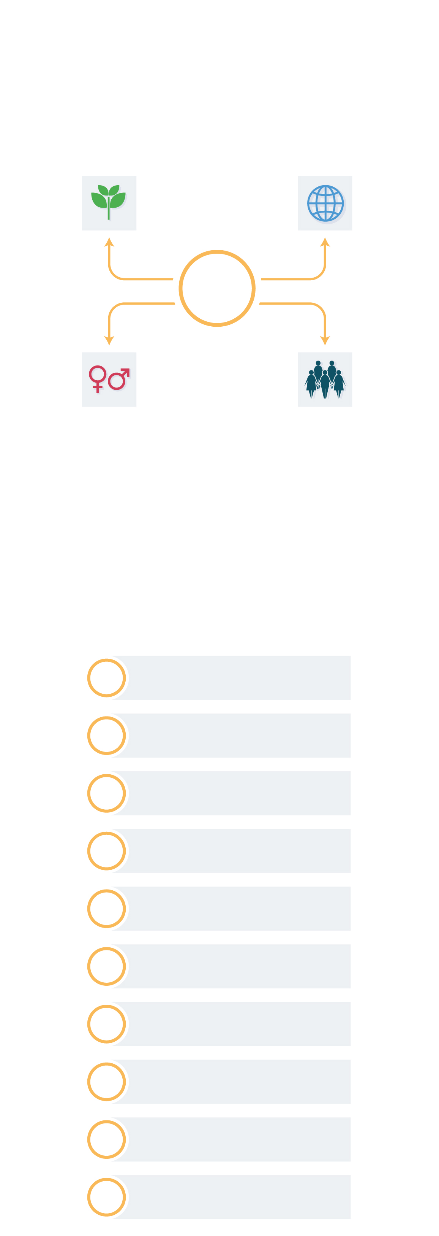Select the last list item's orange circle
Viewport: 439px width, 1236px height.
pyautogui.click(x=106, y=1197)
